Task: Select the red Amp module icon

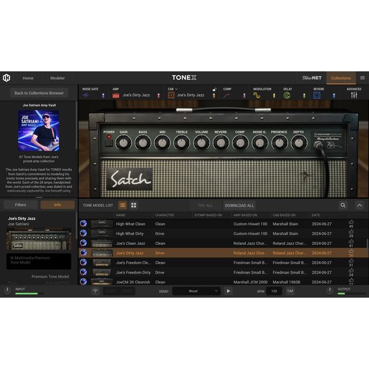Action: 116,95
